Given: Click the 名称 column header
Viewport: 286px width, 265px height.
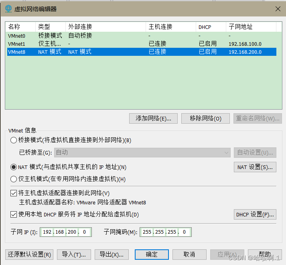Looking at the screenshot, I should 20,27.
